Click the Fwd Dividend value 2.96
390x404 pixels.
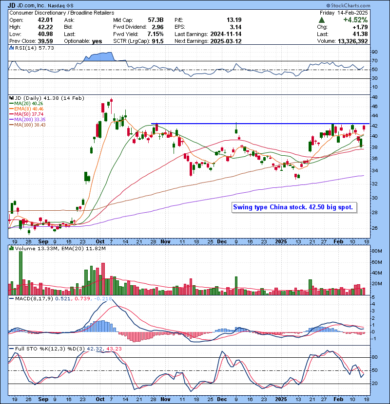pyautogui.click(x=157, y=27)
